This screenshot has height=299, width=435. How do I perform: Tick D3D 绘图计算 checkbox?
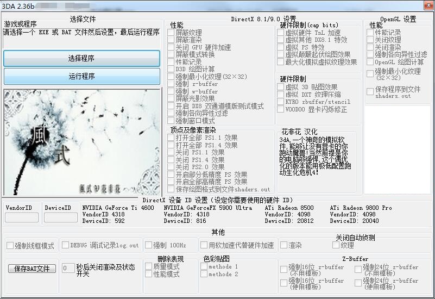click(x=171, y=69)
